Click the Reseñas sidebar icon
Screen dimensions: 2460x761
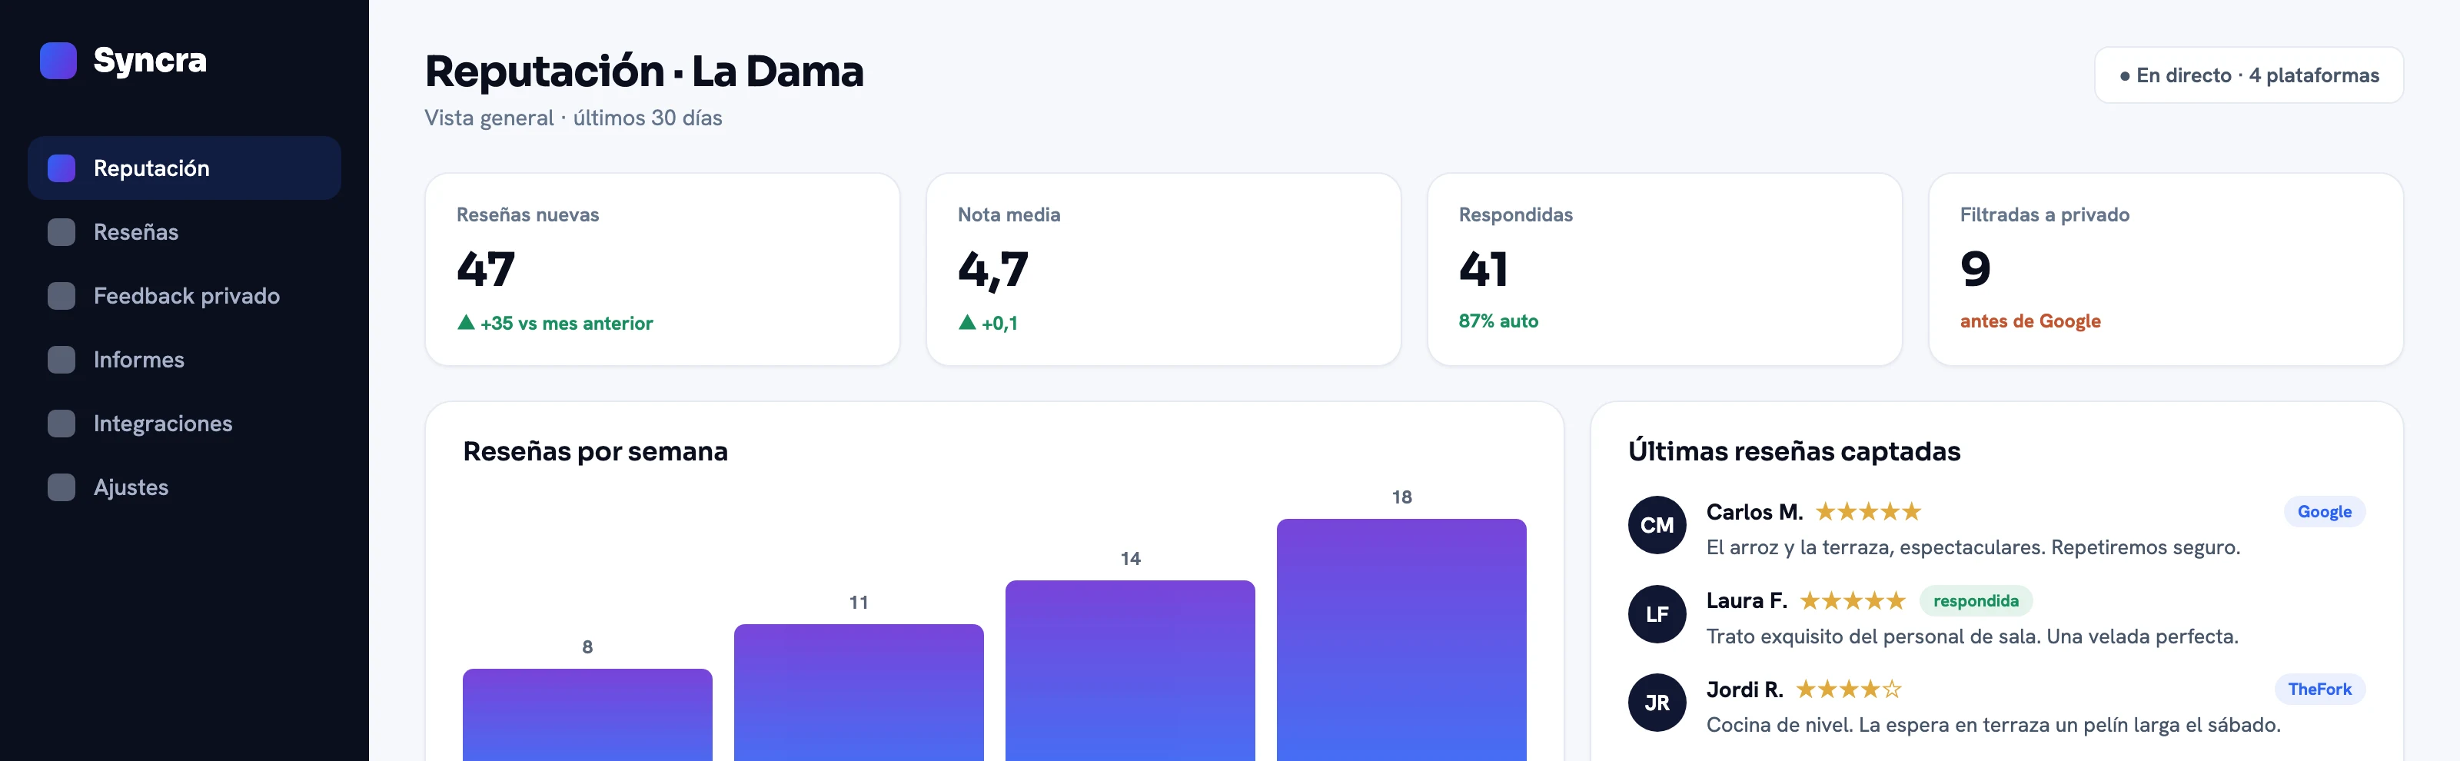coord(61,232)
